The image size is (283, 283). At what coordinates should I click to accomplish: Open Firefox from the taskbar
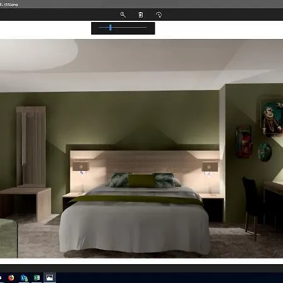[x=11, y=278]
